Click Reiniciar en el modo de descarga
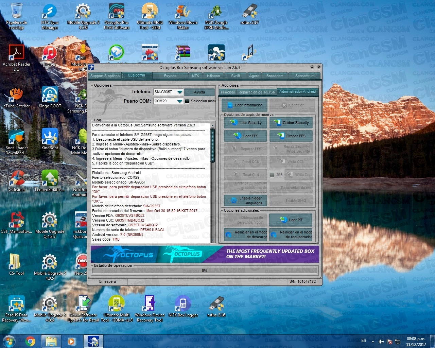This screenshot has height=348, width=435. tap(246, 234)
